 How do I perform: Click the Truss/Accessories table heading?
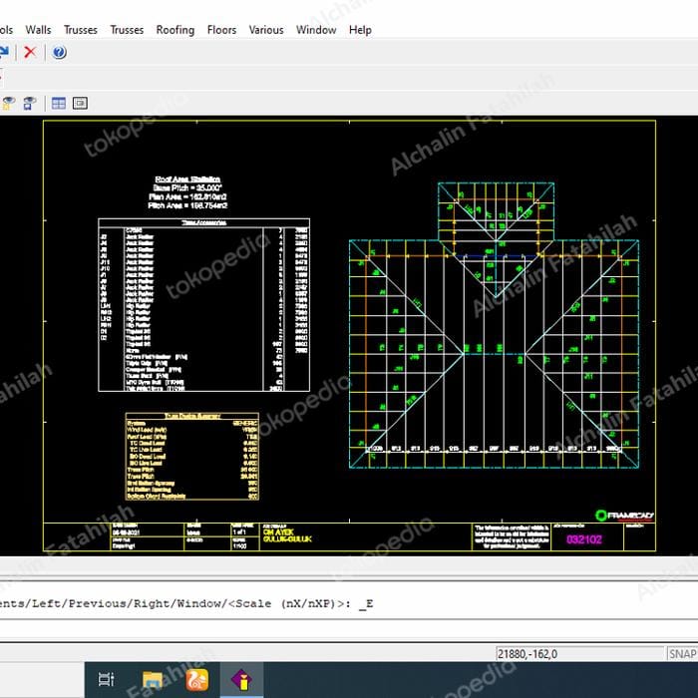[x=203, y=222]
